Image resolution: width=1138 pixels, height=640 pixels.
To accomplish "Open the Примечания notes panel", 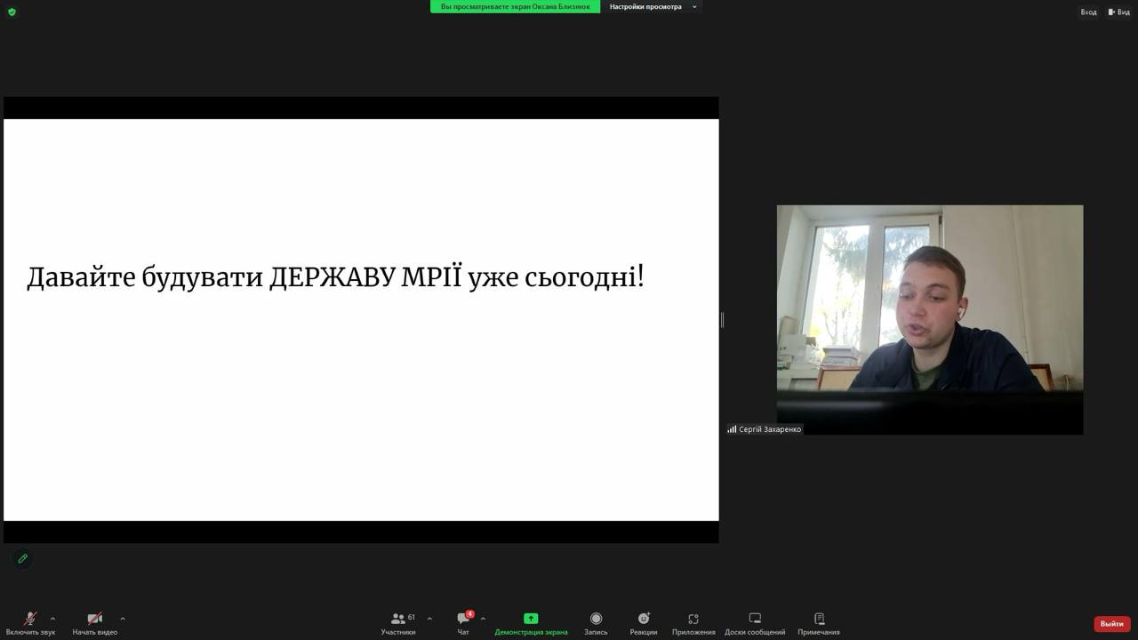I will tap(819, 622).
